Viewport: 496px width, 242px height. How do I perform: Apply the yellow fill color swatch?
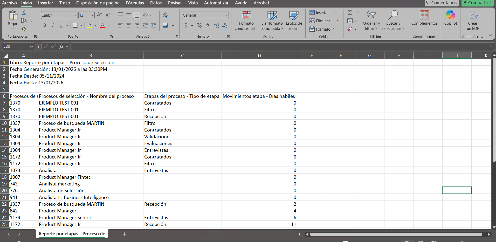[x=89, y=25]
